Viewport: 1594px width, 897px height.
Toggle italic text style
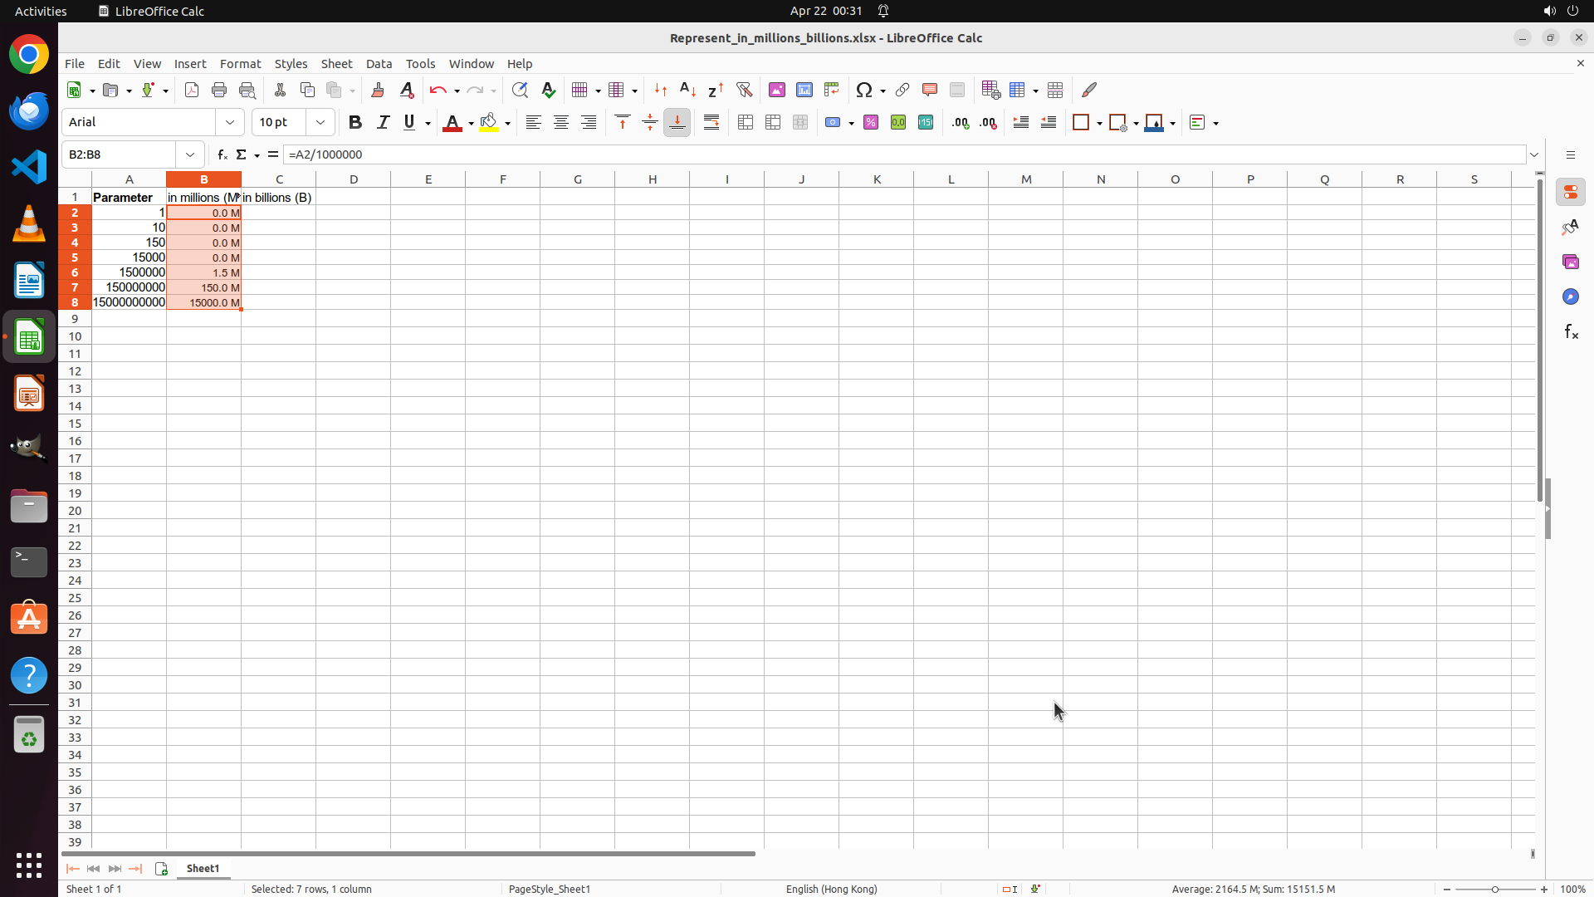click(x=383, y=123)
